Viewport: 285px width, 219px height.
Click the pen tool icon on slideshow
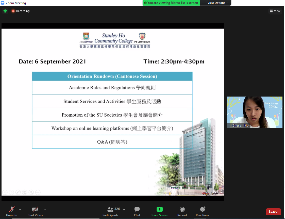point(18,192)
